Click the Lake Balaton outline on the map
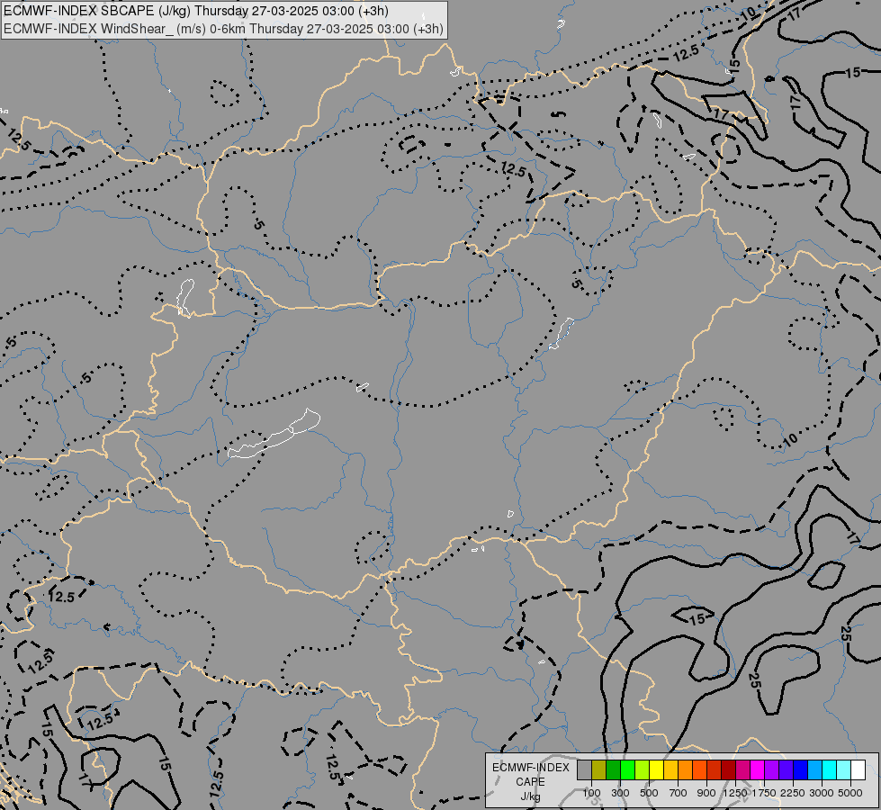Image resolution: width=881 pixels, height=810 pixels. pos(274,434)
